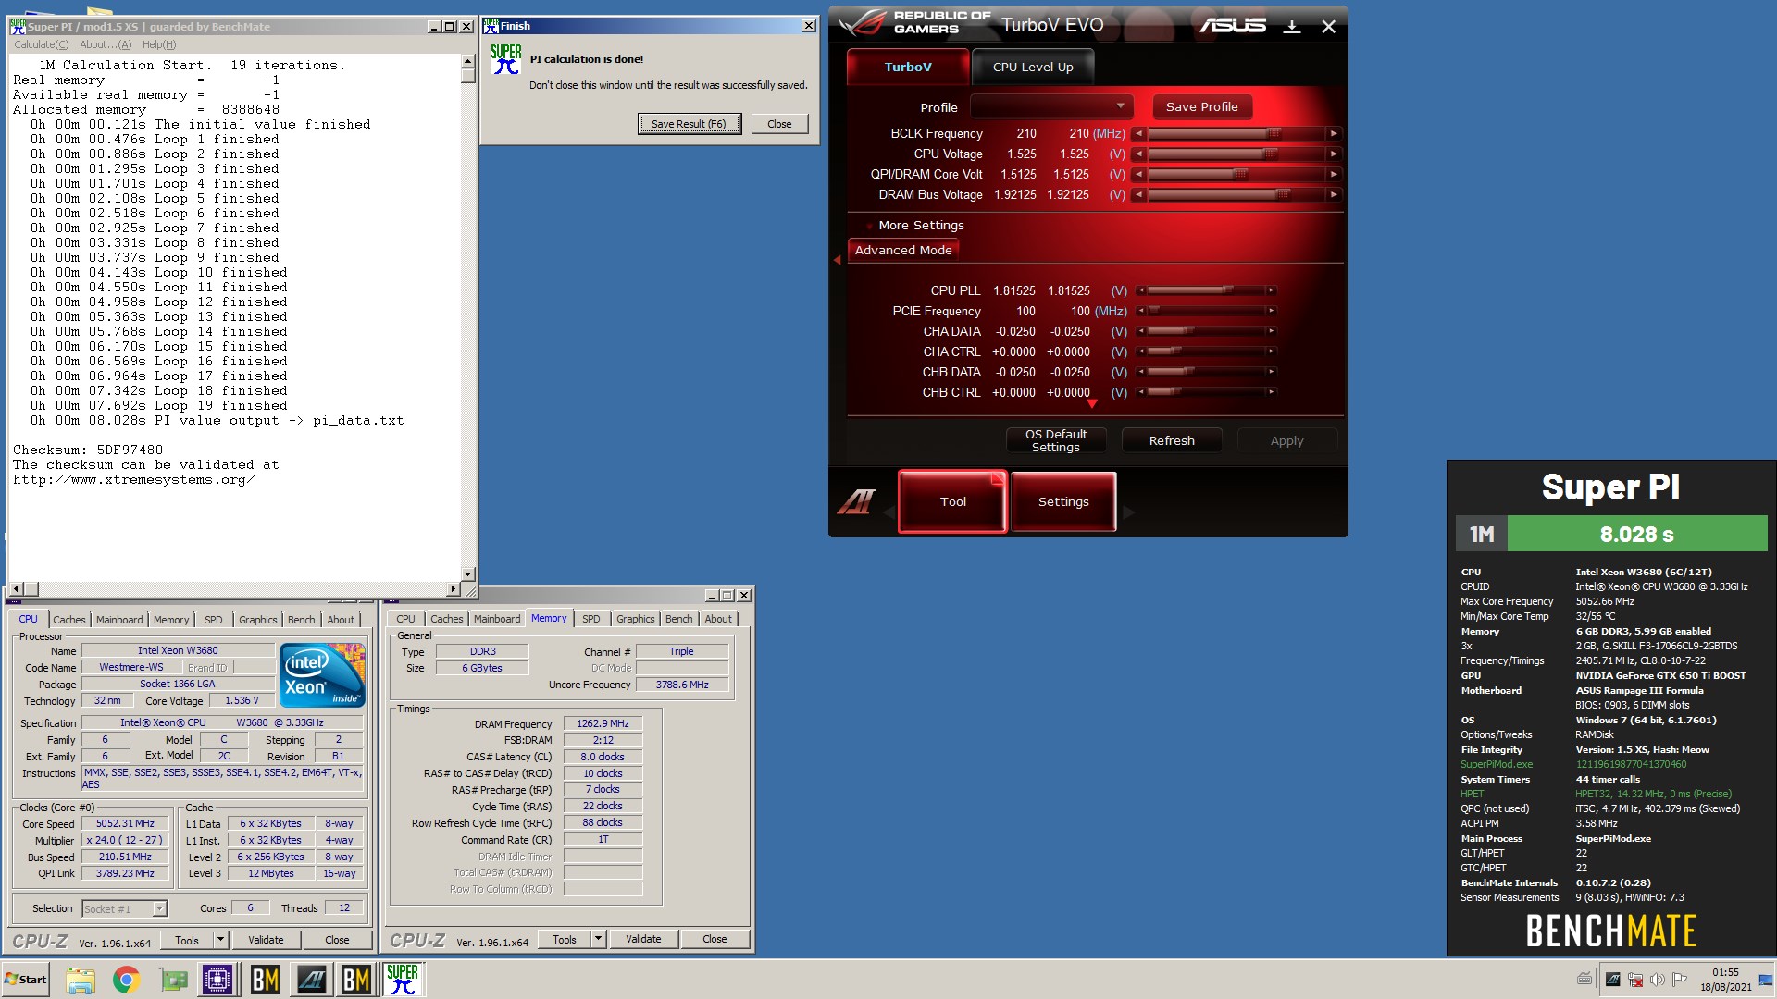Decrease PCIE Frequency with its left arrow
The width and height of the screenshot is (1777, 999).
pos(1141,311)
